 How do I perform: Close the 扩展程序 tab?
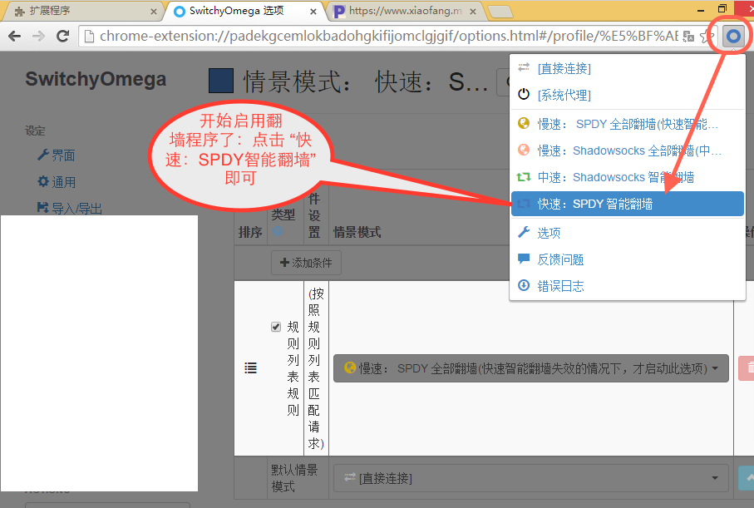pyautogui.click(x=154, y=12)
